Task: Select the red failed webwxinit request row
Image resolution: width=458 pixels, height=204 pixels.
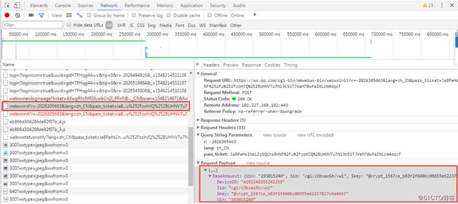Action: pyautogui.click(x=94, y=114)
